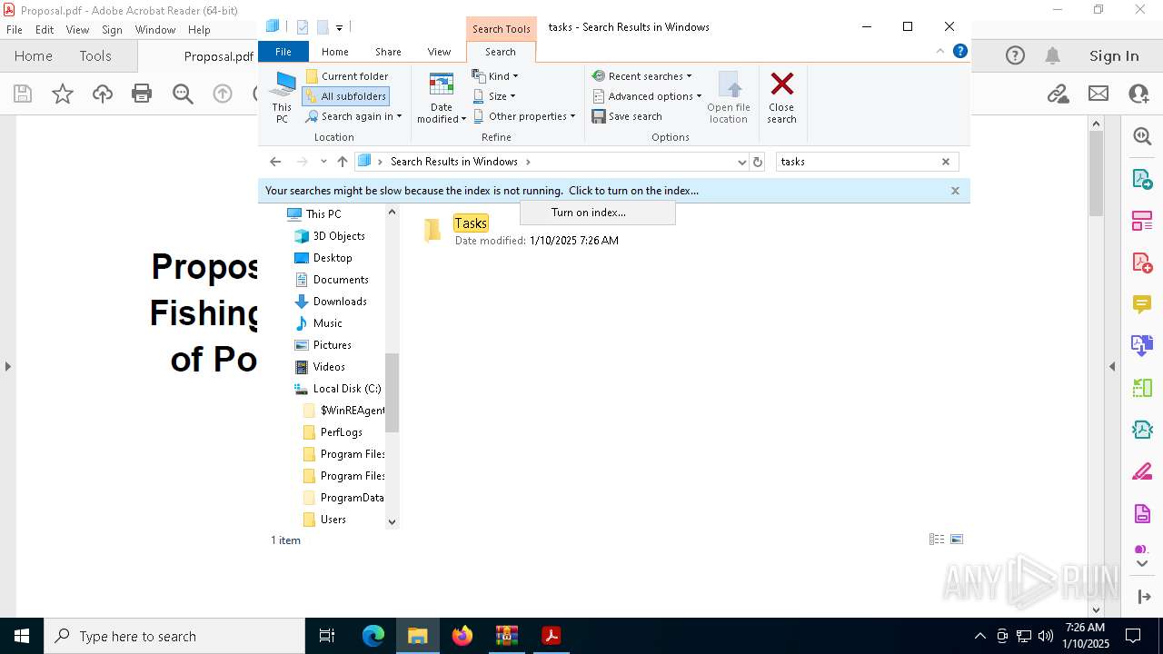This screenshot has height=654, width=1163.
Task: Clear the tasks search box
Action: (946, 162)
